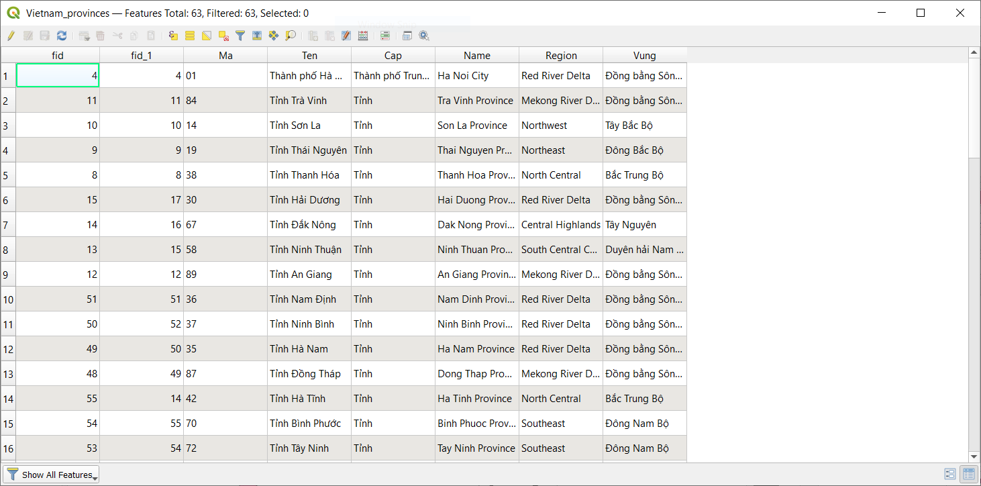Click the 'Ha Noi City' name cell
The height and width of the screenshot is (486, 981).
tap(477, 76)
